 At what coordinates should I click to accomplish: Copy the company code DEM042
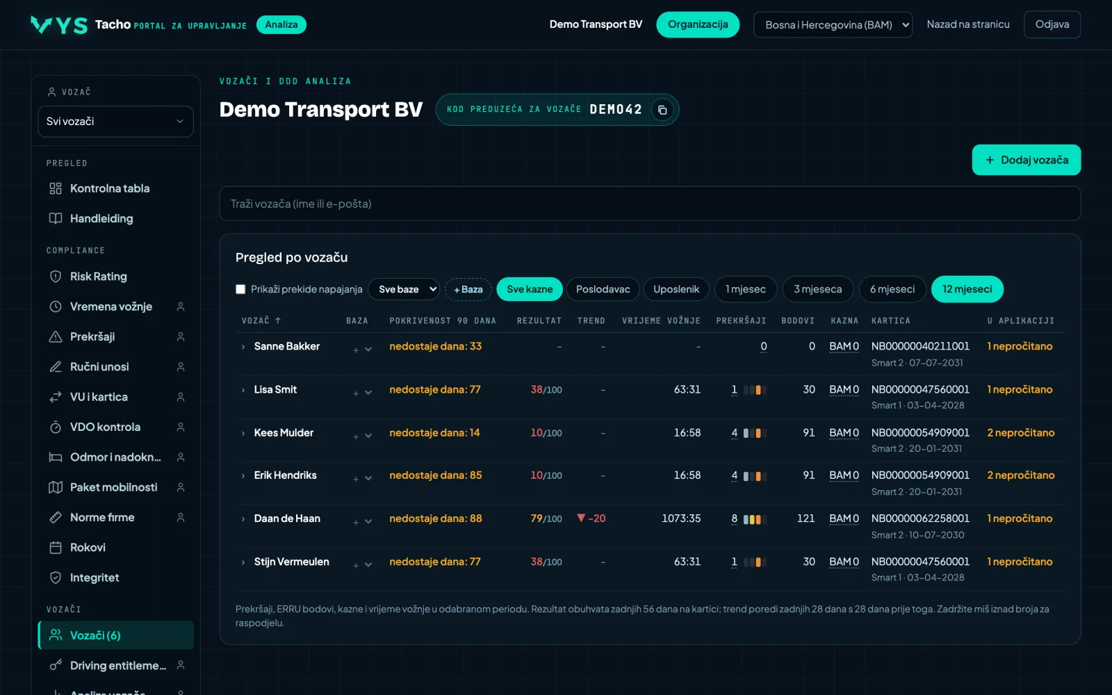662,110
